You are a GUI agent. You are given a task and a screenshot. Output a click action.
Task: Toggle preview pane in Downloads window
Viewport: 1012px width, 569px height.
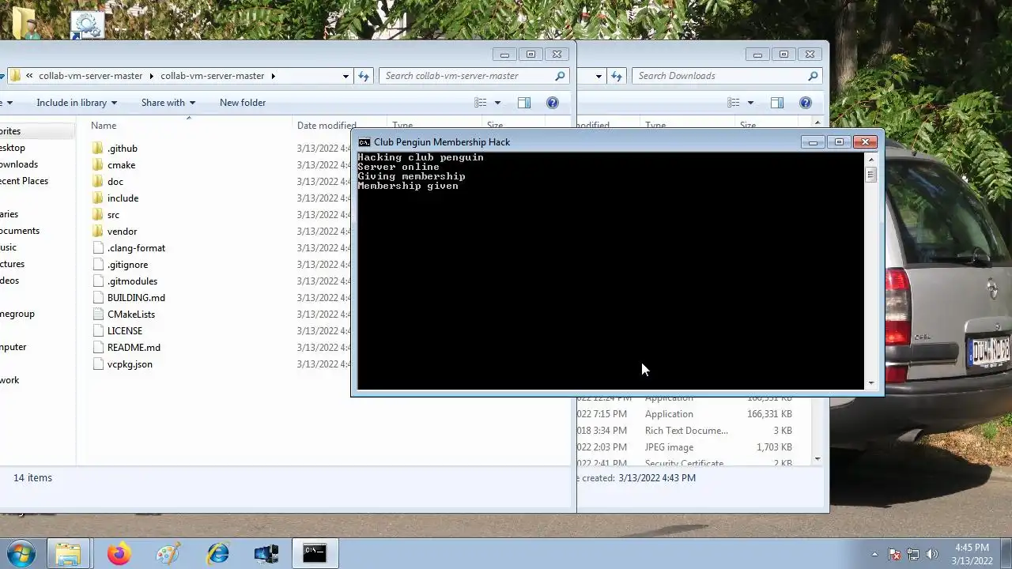776,103
